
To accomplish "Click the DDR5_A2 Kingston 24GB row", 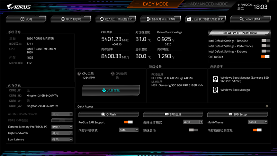I will pyautogui.click(x=34, y=106).
